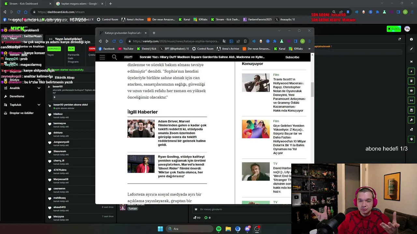417x234 pixels.
Task: Open reader mode icon in Variety address bar
Action: pyautogui.click(x=231, y=41)
